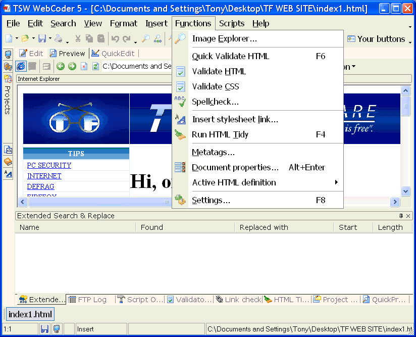The image size is (416, 337).
Task: Open toolbar options arrow after the Redo icon
Action: [x=136, y=42]
